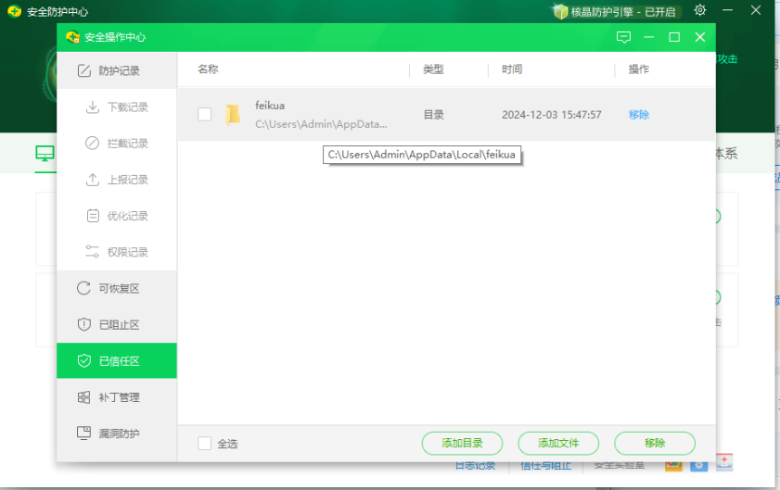This screenshot has height=490, width=780.
Task: Open settings gear in 安全防护中心 window
Action: 700,10
